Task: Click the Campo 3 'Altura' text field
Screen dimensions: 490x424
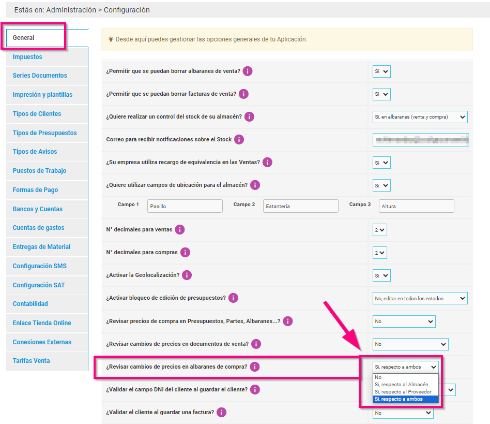Action: pyautogui.click(x=416, y=206)
